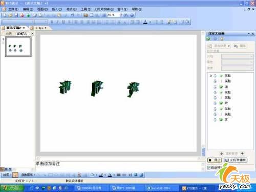Click the 开始 Start button on taskbar
The width and height of the screenshot is (256, 192).
(x=12, y=188)
